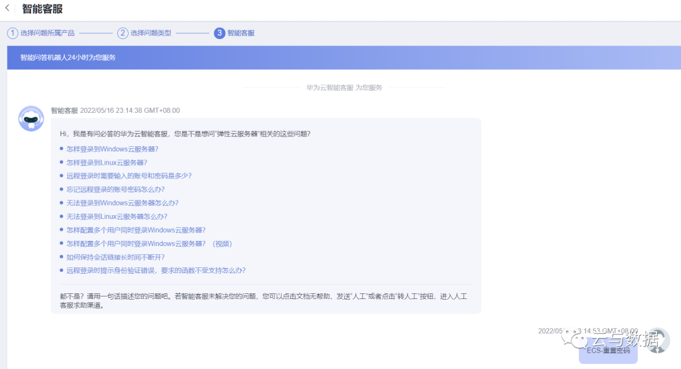Open link 无法登录到Linux云服务器怎么办?
The width and height of the screenshot is (681, 369).
pyautogui.click(x=117, y=216)
